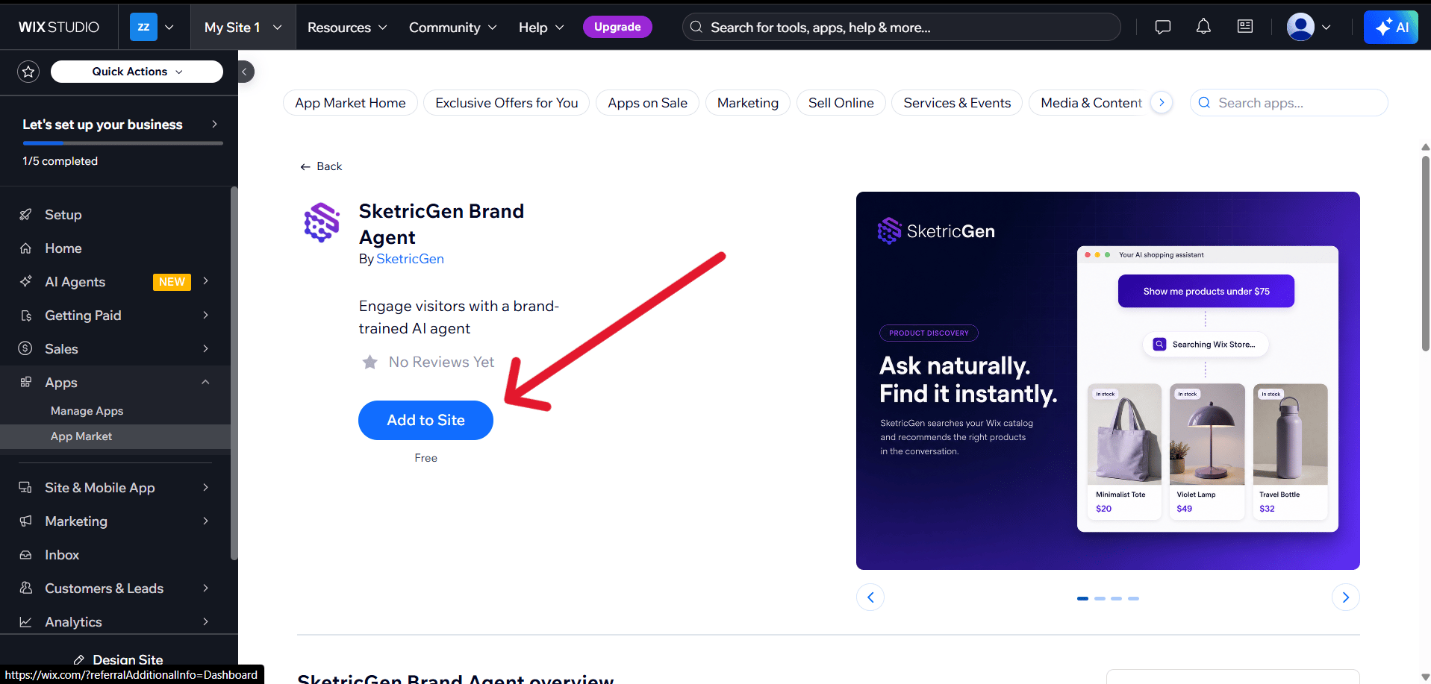
Task: Click the AI Agents sparkle icon
Action: (25, 282)
